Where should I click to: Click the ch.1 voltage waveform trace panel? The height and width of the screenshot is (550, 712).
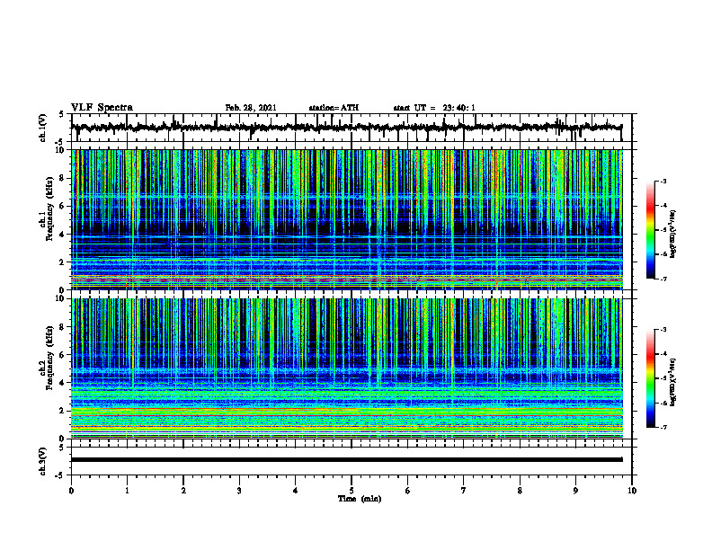tap(352, 128)
